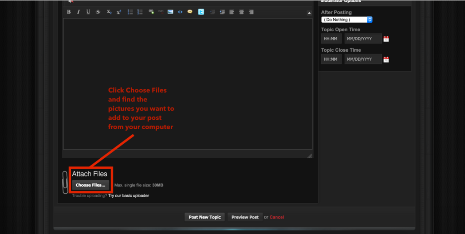Toggle underline formatting

(x=88, y=12)
